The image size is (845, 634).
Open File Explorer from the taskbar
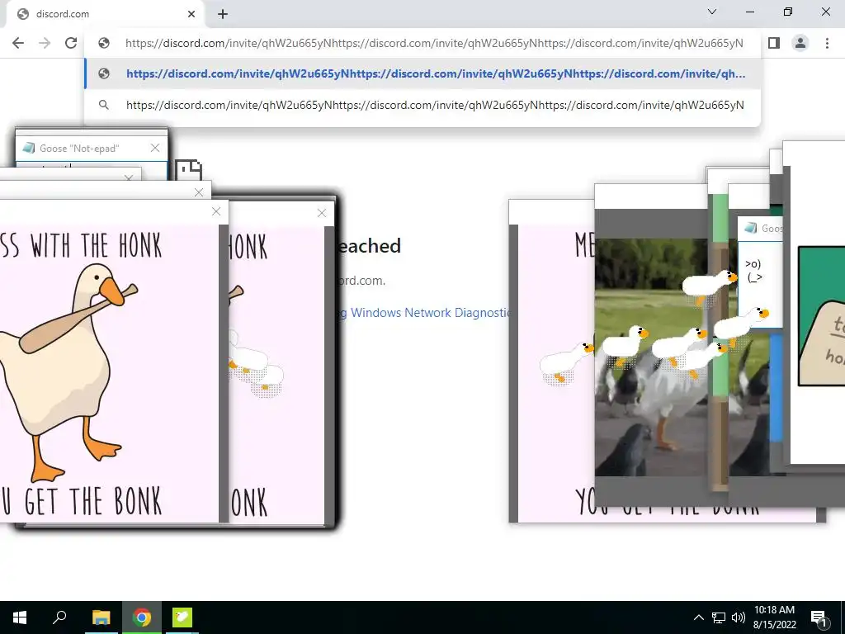(101, 617)
